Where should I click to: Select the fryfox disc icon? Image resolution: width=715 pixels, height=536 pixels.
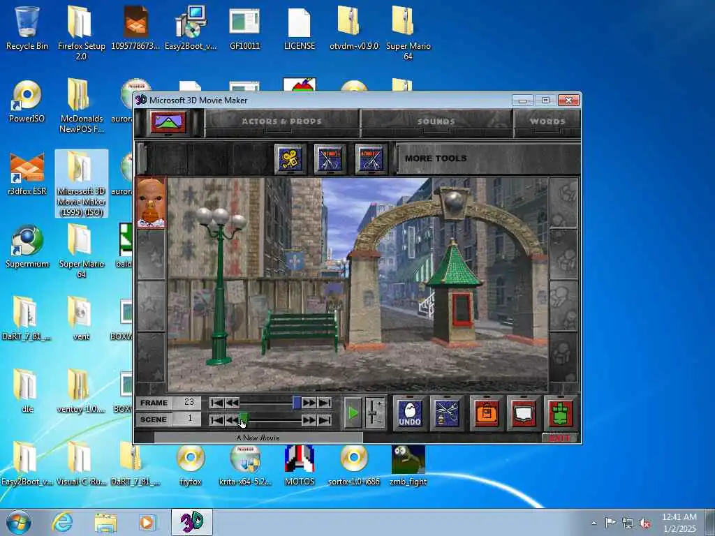[x=190, y=465]
